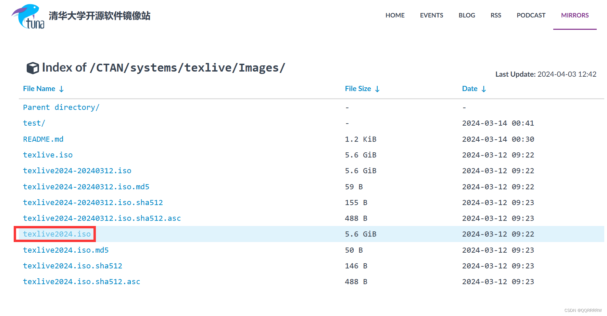Open texlive2024-20240312.iso.md5 checksum file
The image size is (607, 316).
[x=86, y=187]
